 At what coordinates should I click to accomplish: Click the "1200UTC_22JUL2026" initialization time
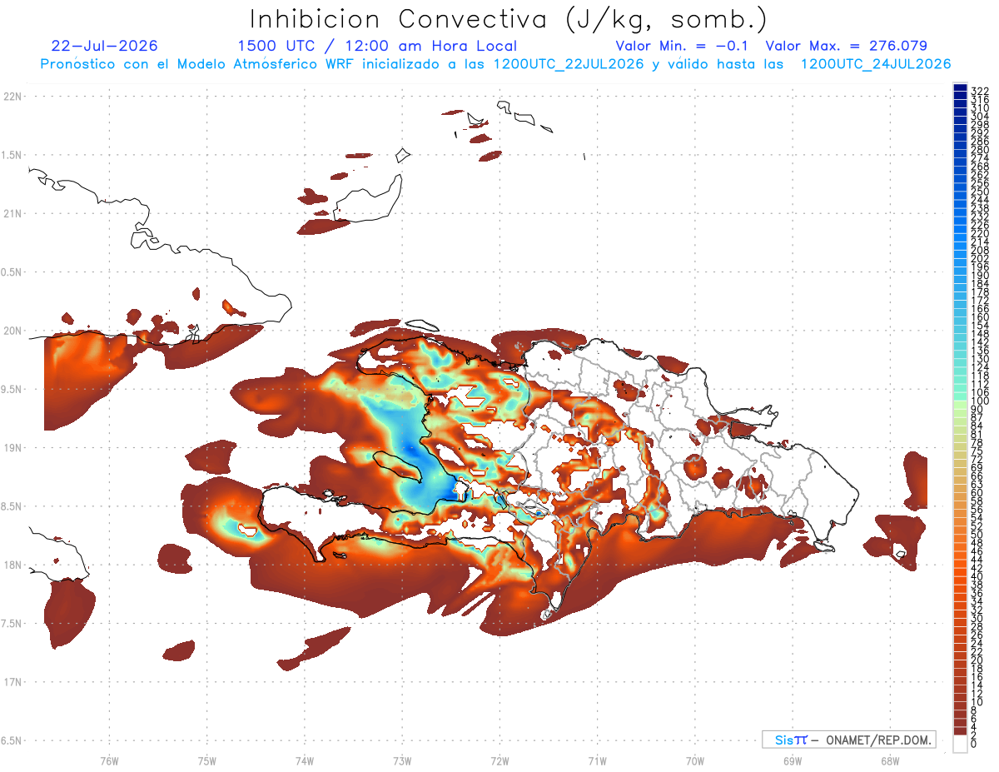click(569, 64)
